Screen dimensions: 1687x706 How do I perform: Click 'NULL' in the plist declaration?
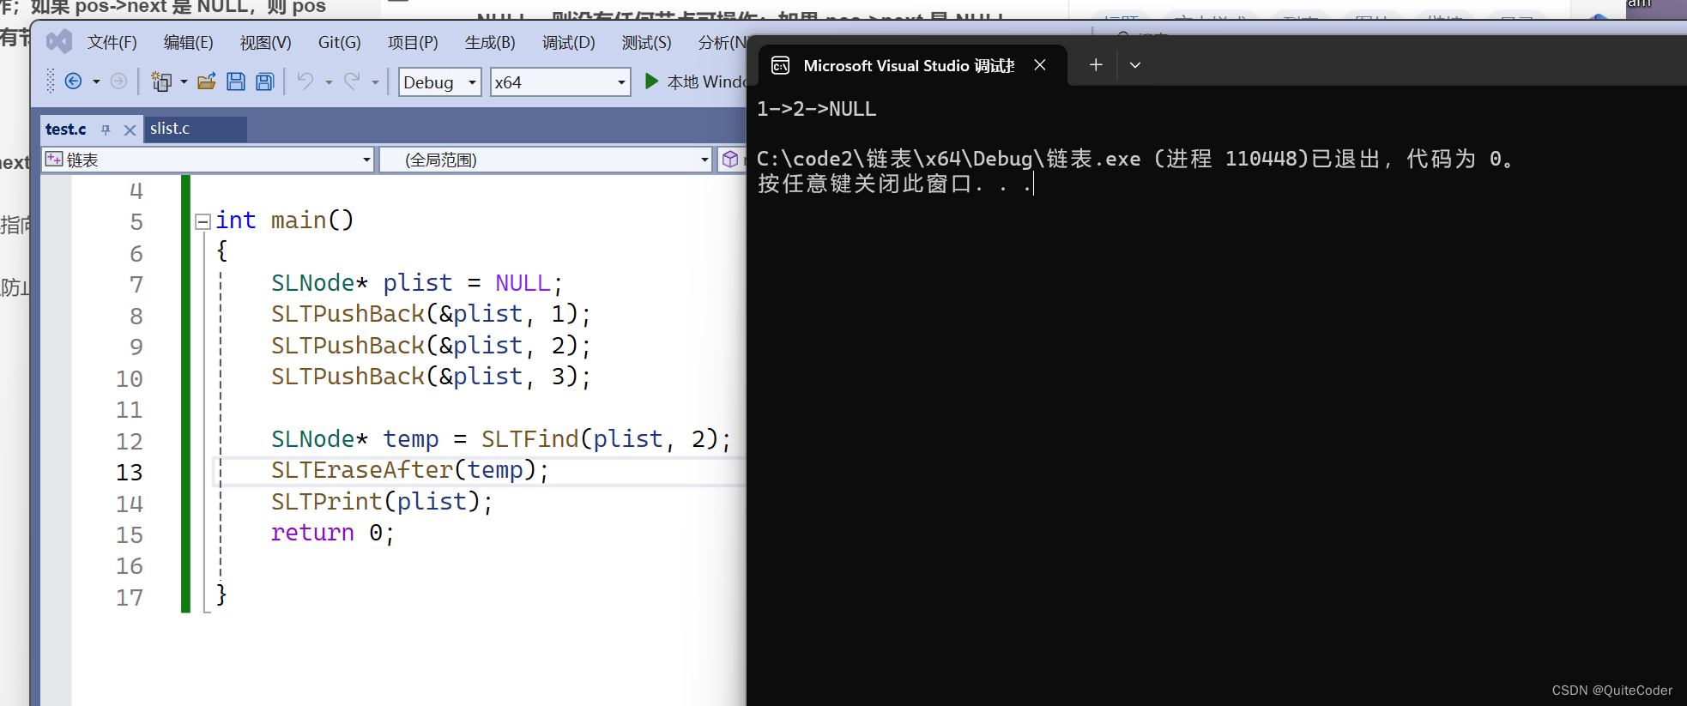click(523, 283)
